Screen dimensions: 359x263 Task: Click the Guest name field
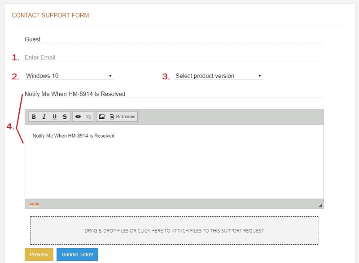(174, 39)
